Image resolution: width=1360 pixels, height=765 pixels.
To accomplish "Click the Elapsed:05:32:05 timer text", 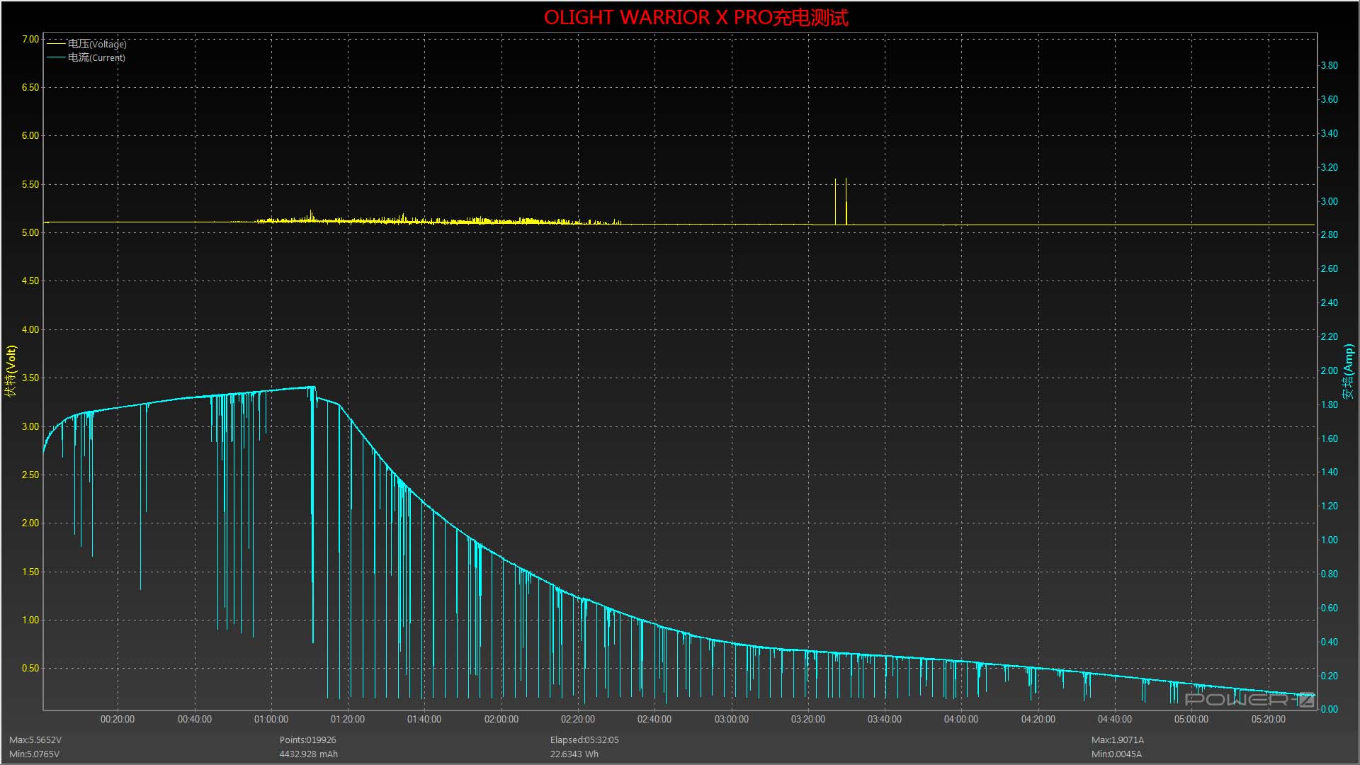I will [x=584, y=739].
